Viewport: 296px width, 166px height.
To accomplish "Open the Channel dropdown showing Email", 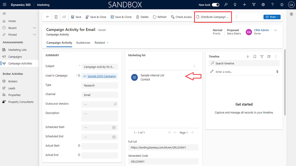I will (x=100, y=95).
